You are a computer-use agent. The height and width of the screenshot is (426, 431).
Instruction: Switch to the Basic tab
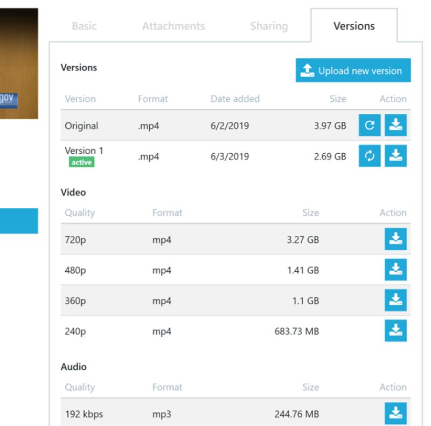[84, 26]
